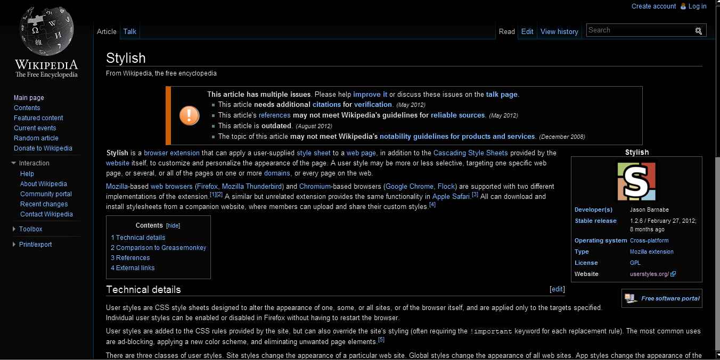Click the search magnifier icon
The height and width of the screenshot is (360, 720).
click(x=699, y=31)
